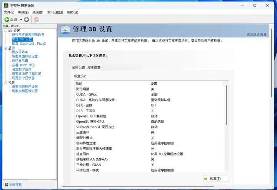Select the DSR - 因数 settings row
Image resolution: width=277 pixels, height=190 pixels.
click(x=149, y=105)
